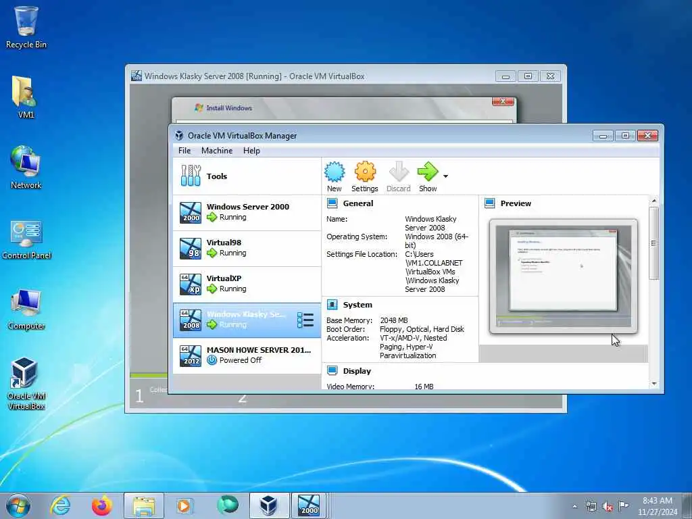Open Recycle Bin desktop icon
Viewport: 692px width, 519px height.
pyautogui.click(x=26, y=27)
